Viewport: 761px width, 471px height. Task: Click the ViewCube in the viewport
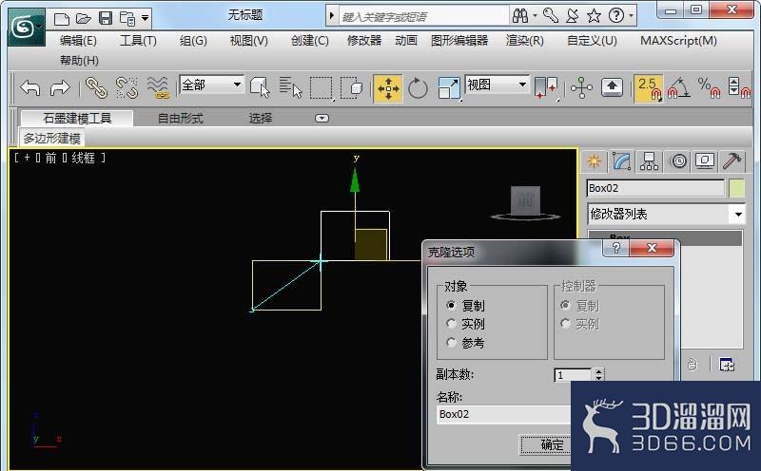pos(526,201)
